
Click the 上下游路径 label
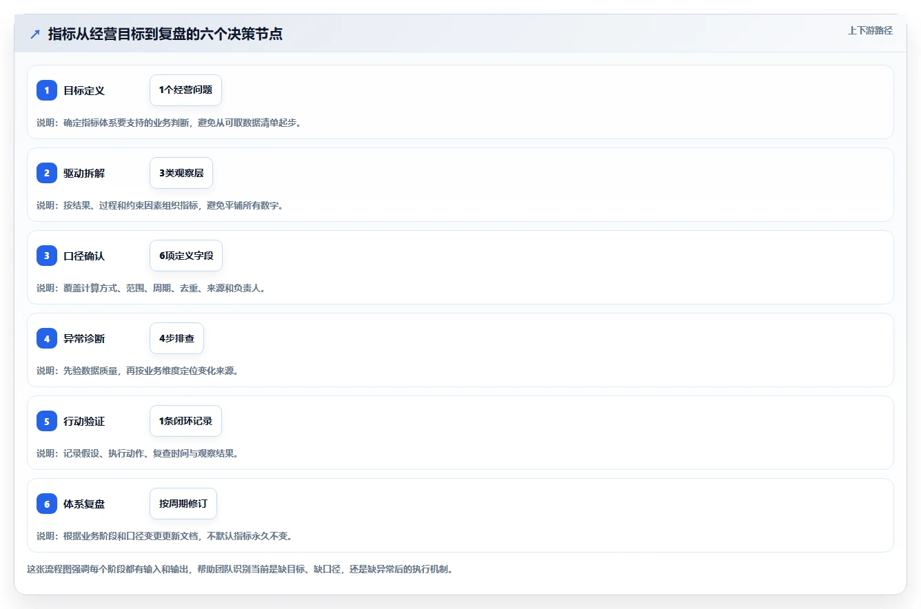[x=870, y=30]
